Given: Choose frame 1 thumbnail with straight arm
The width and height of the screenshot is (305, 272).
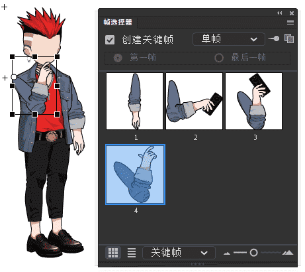Looking at the screenshot, I should (134, 102).
